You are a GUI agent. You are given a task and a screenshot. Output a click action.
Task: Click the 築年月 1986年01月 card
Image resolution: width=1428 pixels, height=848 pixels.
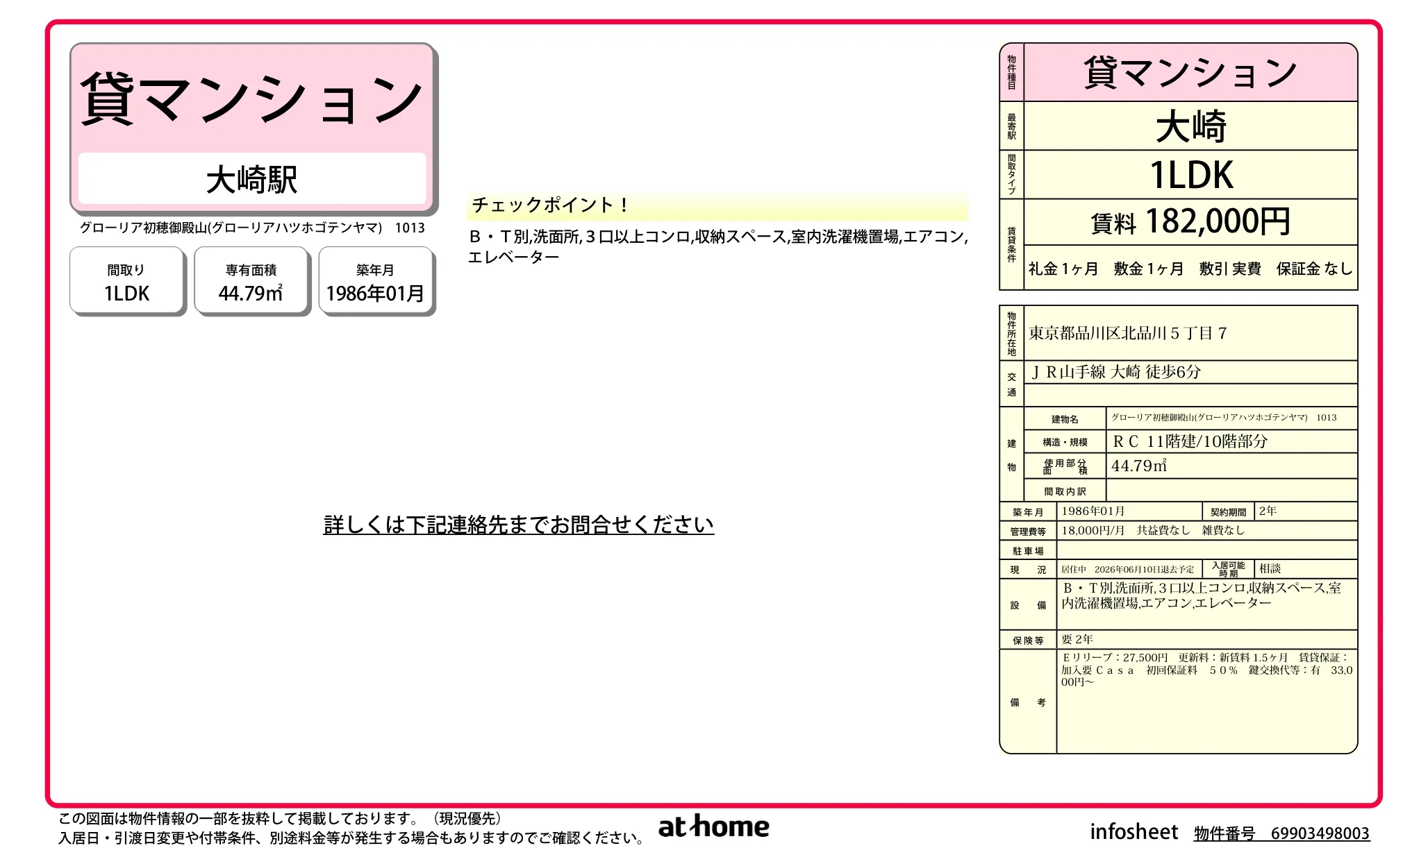point(376,280)
